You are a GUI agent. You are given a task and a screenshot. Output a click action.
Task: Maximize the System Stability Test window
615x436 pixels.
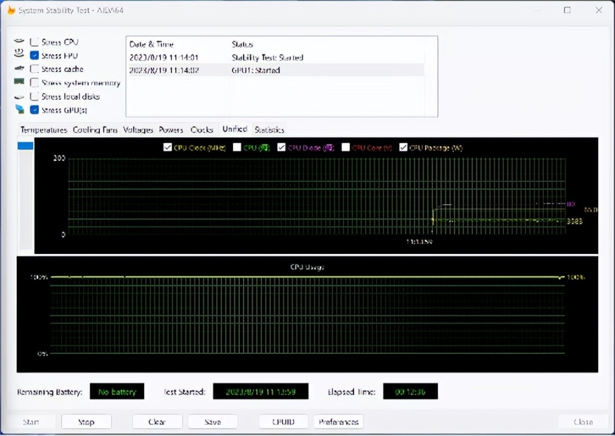click(x=567, y=10)
